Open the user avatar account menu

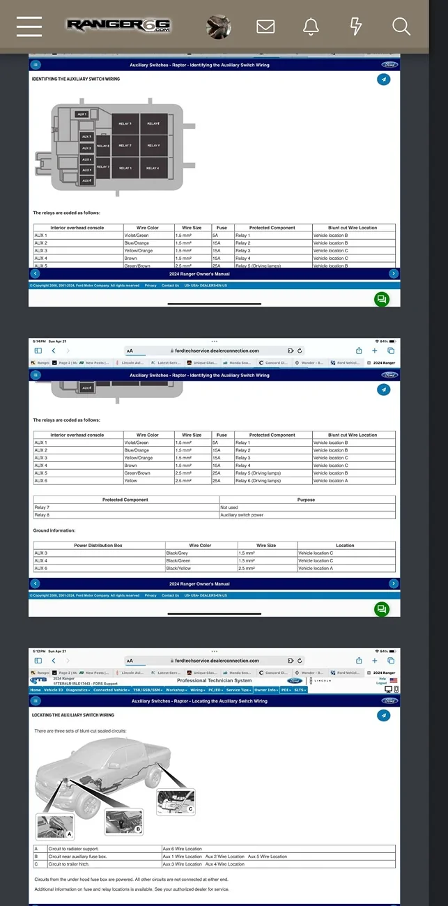tap(219, 26)
